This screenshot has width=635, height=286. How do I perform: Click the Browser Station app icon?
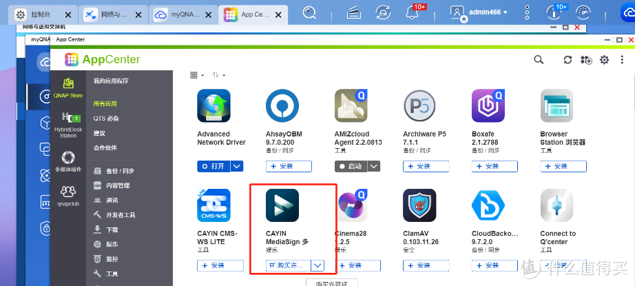click(557, 105)
